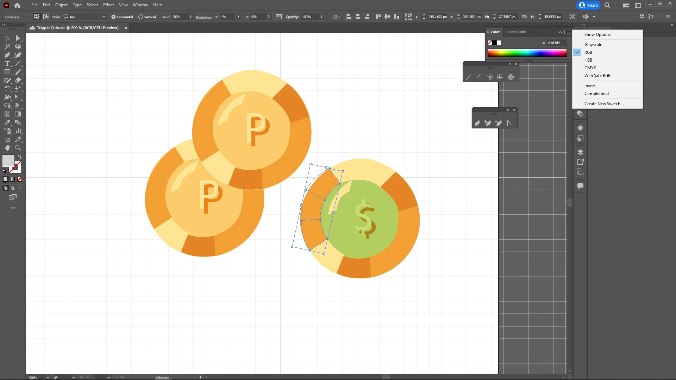The image size is (676, 380).
Task: Expand the Bend value arrow
Action: point(190,17)
